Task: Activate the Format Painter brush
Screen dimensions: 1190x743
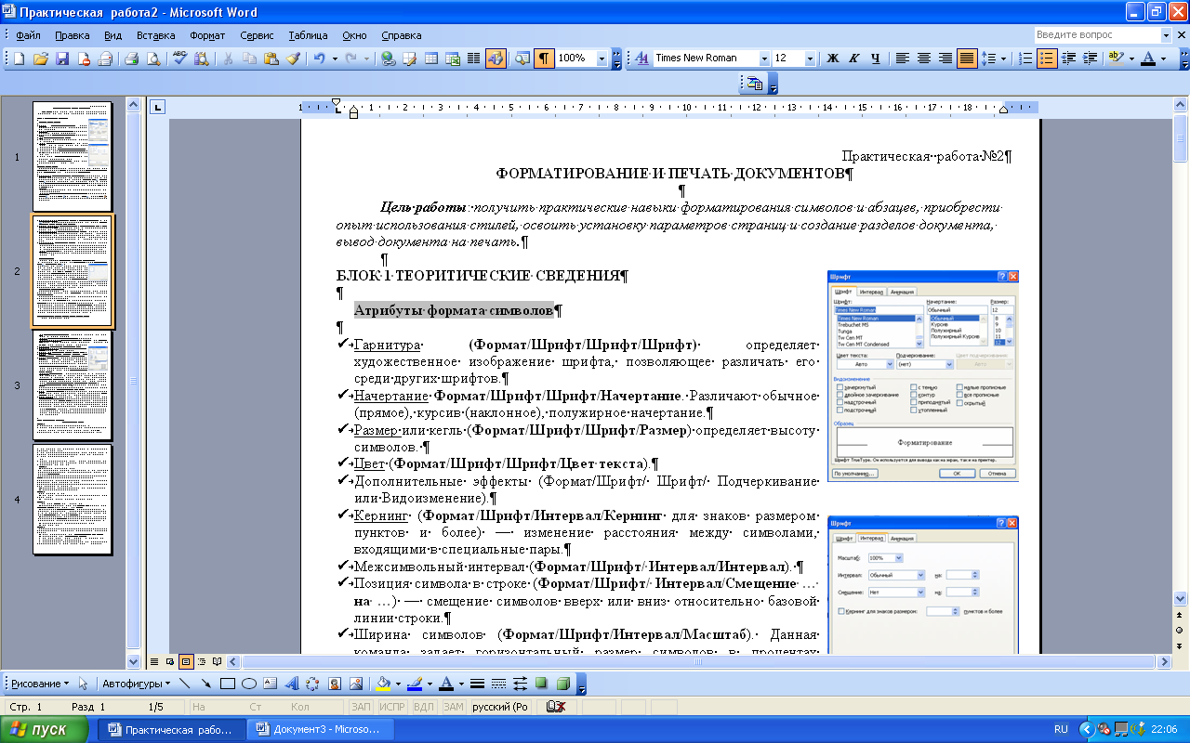Action: tap(293, 58)
